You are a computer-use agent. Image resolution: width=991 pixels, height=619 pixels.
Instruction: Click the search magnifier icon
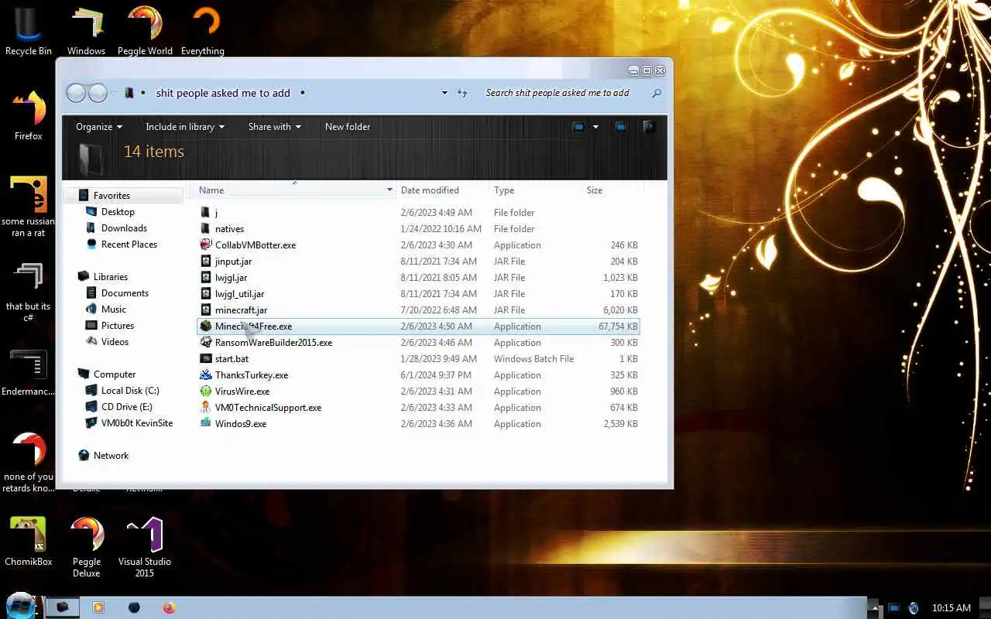click(657, 93)
